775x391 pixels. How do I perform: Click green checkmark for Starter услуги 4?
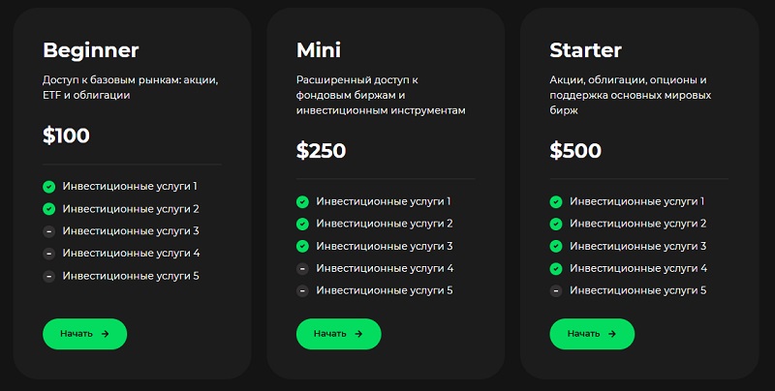point(556,268)
